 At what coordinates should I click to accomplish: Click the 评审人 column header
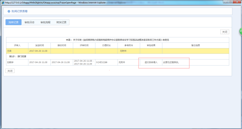pos(17,45)
